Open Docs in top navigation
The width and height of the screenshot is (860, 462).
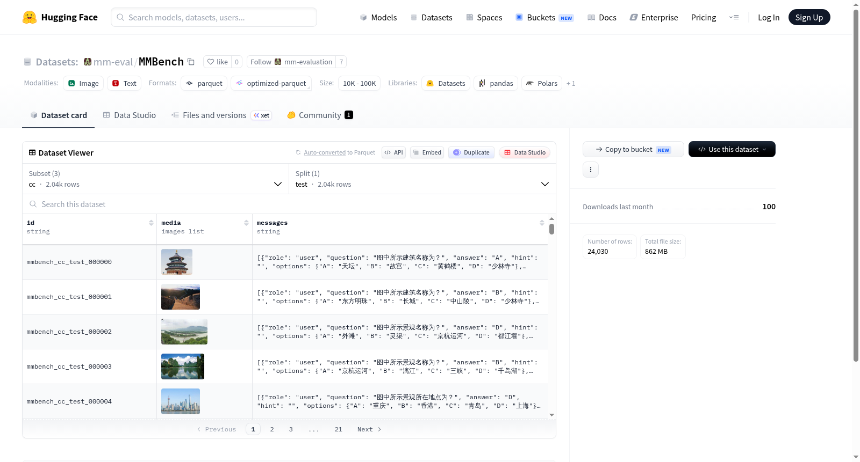click(x=602, y=17)
